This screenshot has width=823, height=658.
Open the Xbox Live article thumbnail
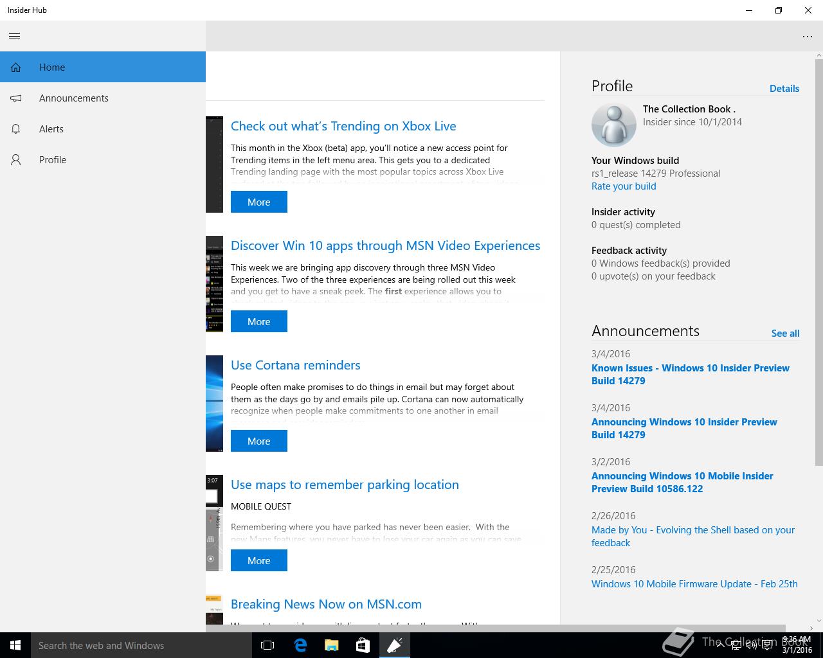(x=215, y=164)
